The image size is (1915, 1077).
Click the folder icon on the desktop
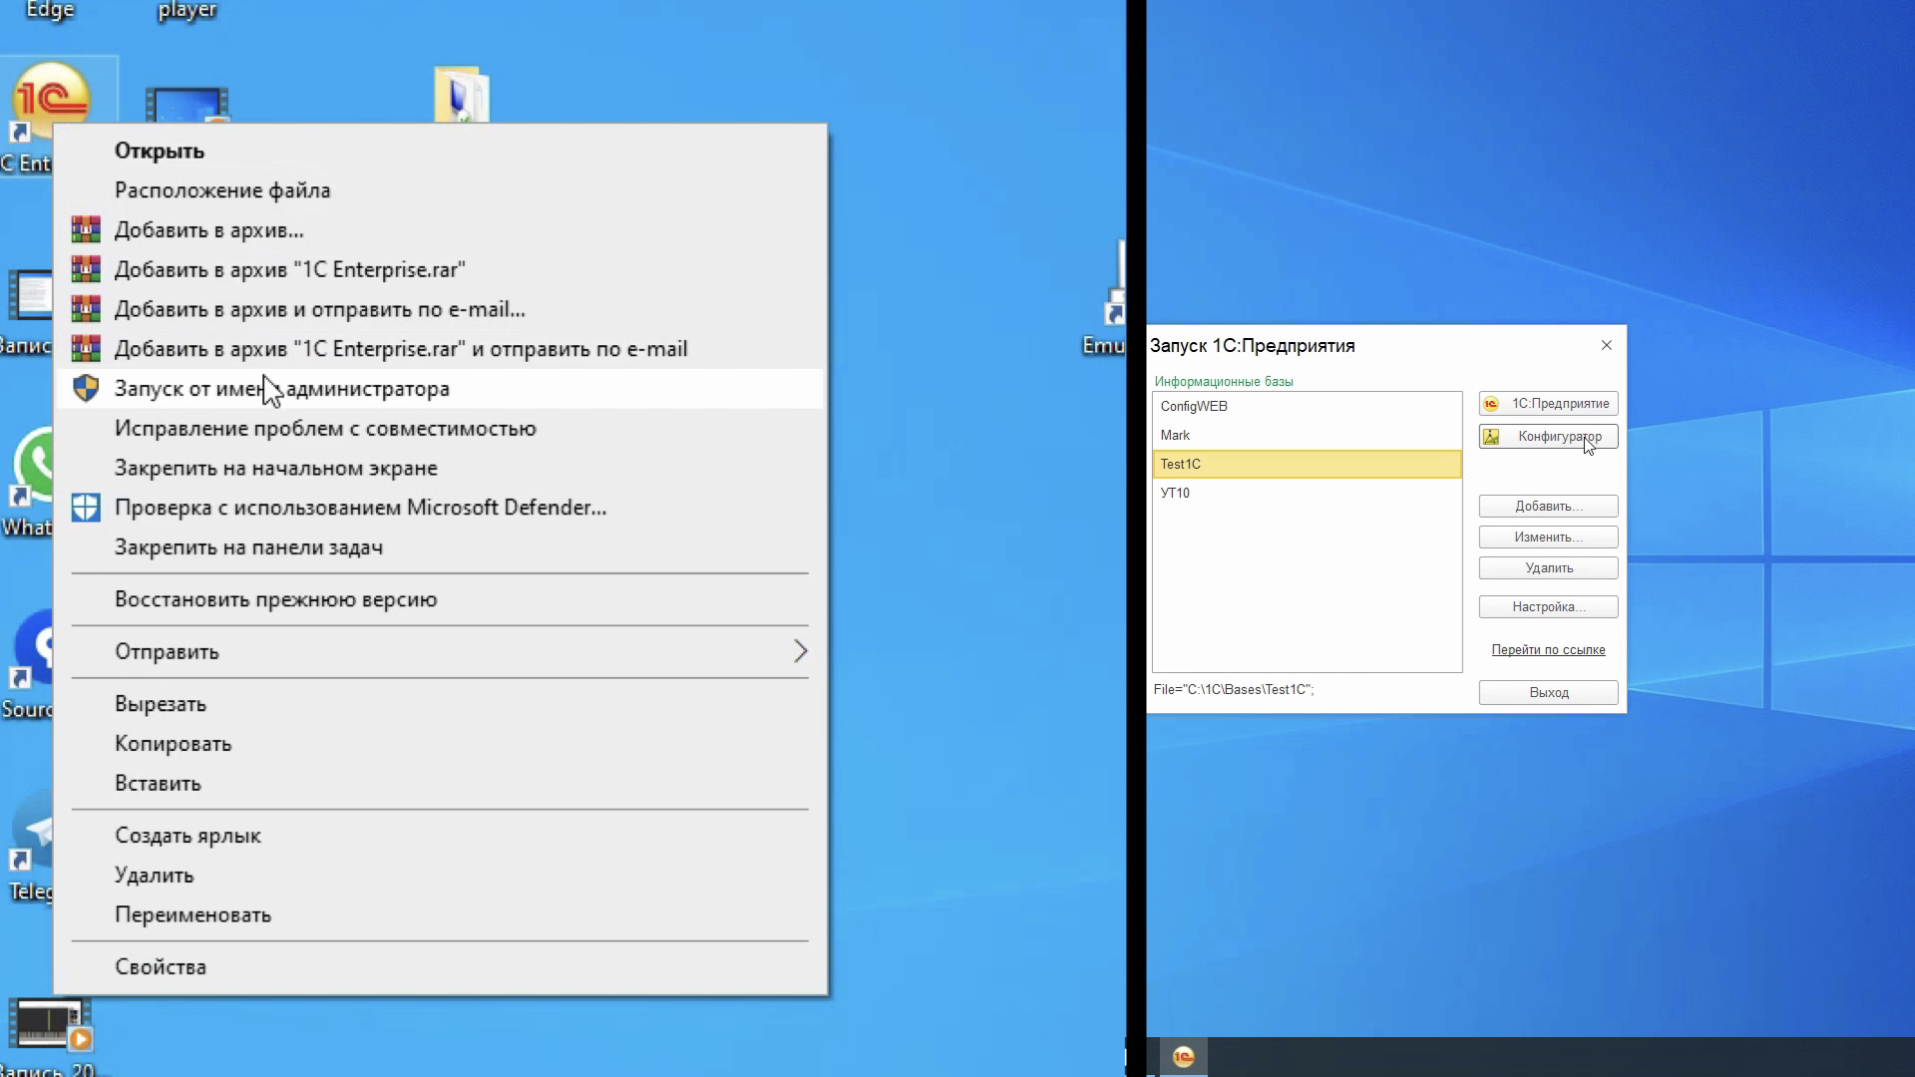pyautogui.click(x=462, y=95)
